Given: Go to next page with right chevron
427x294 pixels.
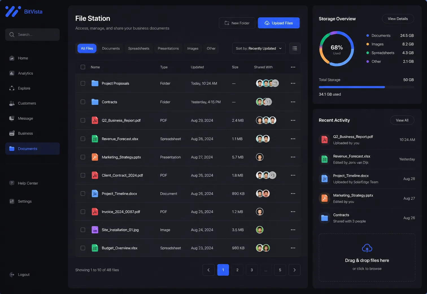Looking at the screenshot, I should point(294,270).
